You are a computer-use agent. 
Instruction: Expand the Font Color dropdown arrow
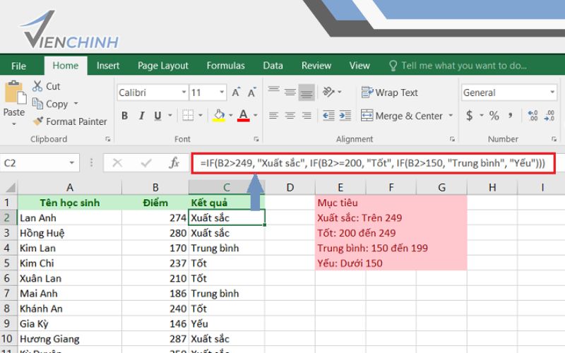coord(256,116)
